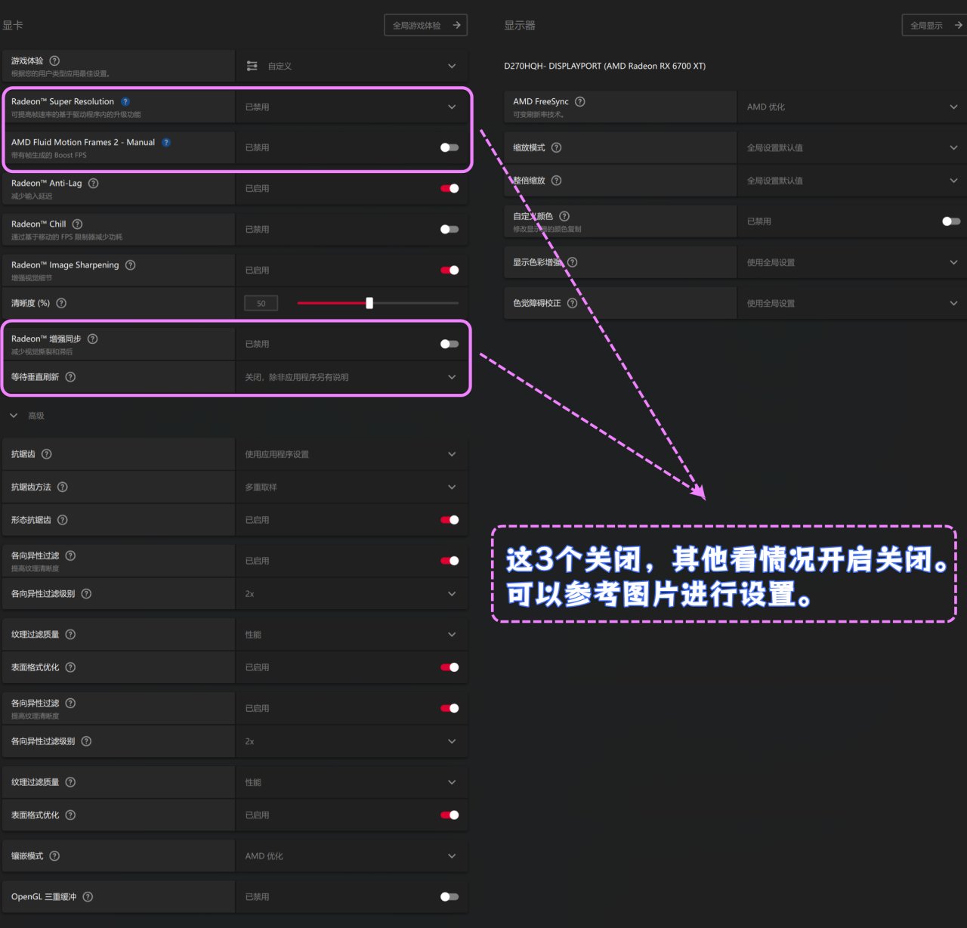Show help for AMD FreeSync
967x928 pixels.
(580, 101)
